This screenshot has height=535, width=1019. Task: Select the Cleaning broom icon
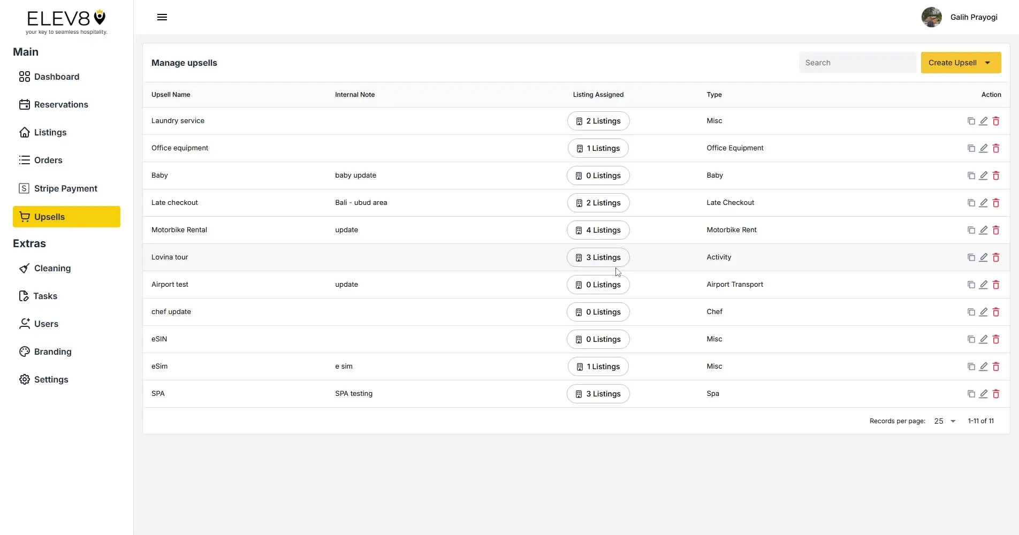pyautogui.click(x=25, y=268)
